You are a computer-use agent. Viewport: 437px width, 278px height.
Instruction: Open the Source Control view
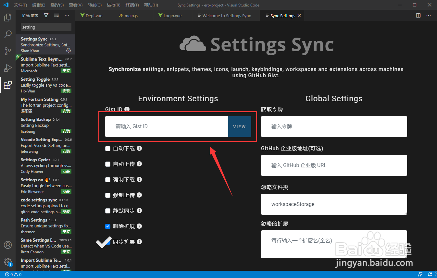coord(8,51)
